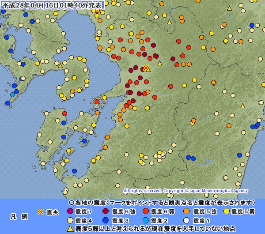Click the epicenter X marker on the map

pyautogui.click(x=146, y=68)
